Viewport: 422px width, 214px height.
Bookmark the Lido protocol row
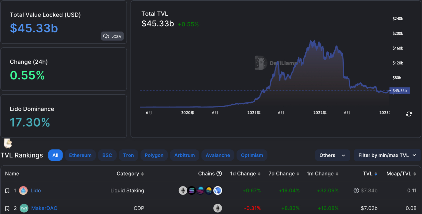7,191
